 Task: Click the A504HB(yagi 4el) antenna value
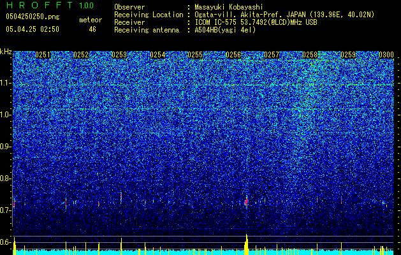(225, 30)
